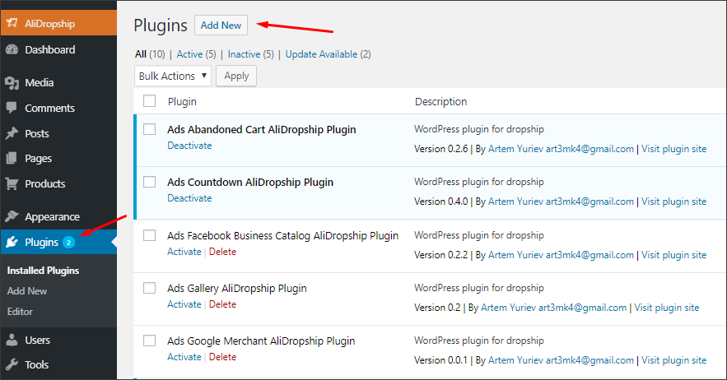This screenshot has width=727, height=380.
Task: Check the Ads Google Merchant plugin checkbox
Action: (x=149, y=341)
